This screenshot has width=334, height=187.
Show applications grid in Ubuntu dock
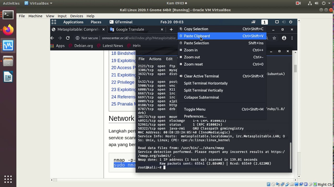[8, 179]
